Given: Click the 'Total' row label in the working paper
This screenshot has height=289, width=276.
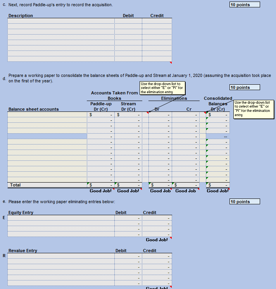Looking at the screenshot, I should pos(15,185).
